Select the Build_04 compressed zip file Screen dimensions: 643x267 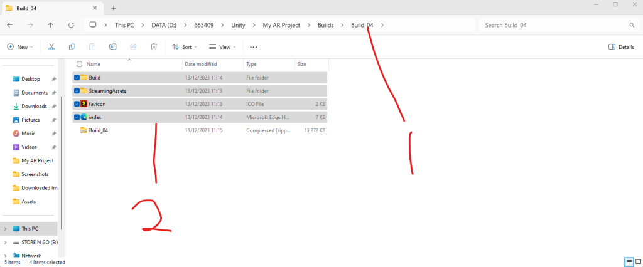pyautogui.click(x=99, y=130)
